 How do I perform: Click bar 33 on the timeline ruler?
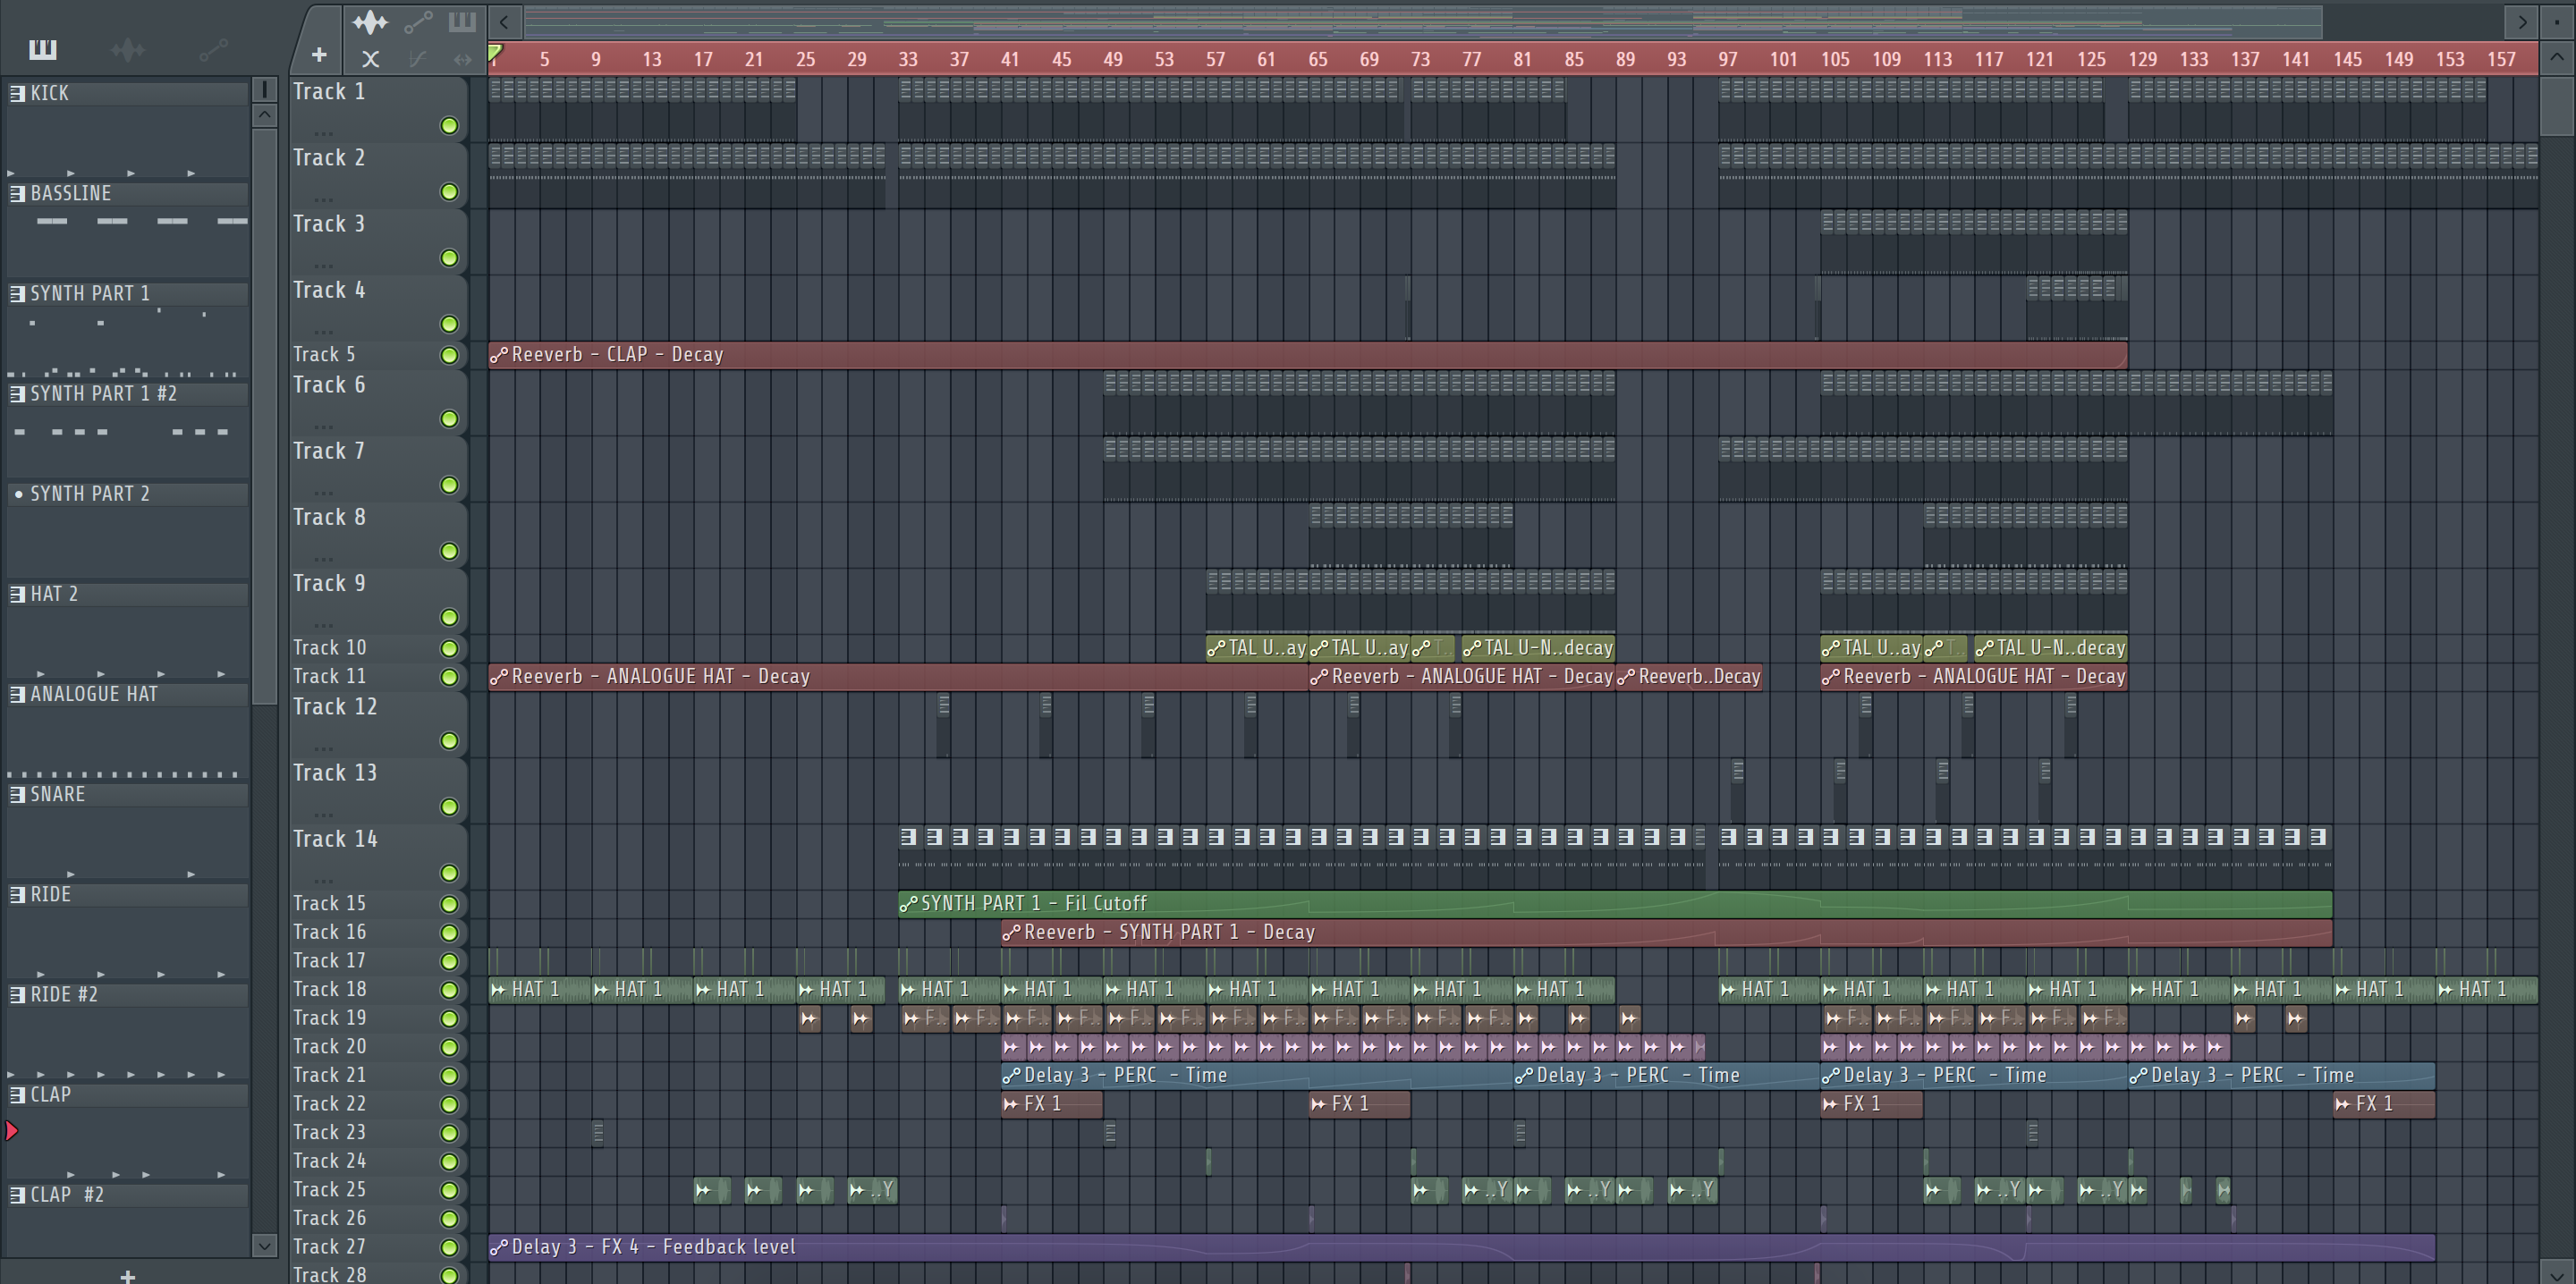point(908,59)
